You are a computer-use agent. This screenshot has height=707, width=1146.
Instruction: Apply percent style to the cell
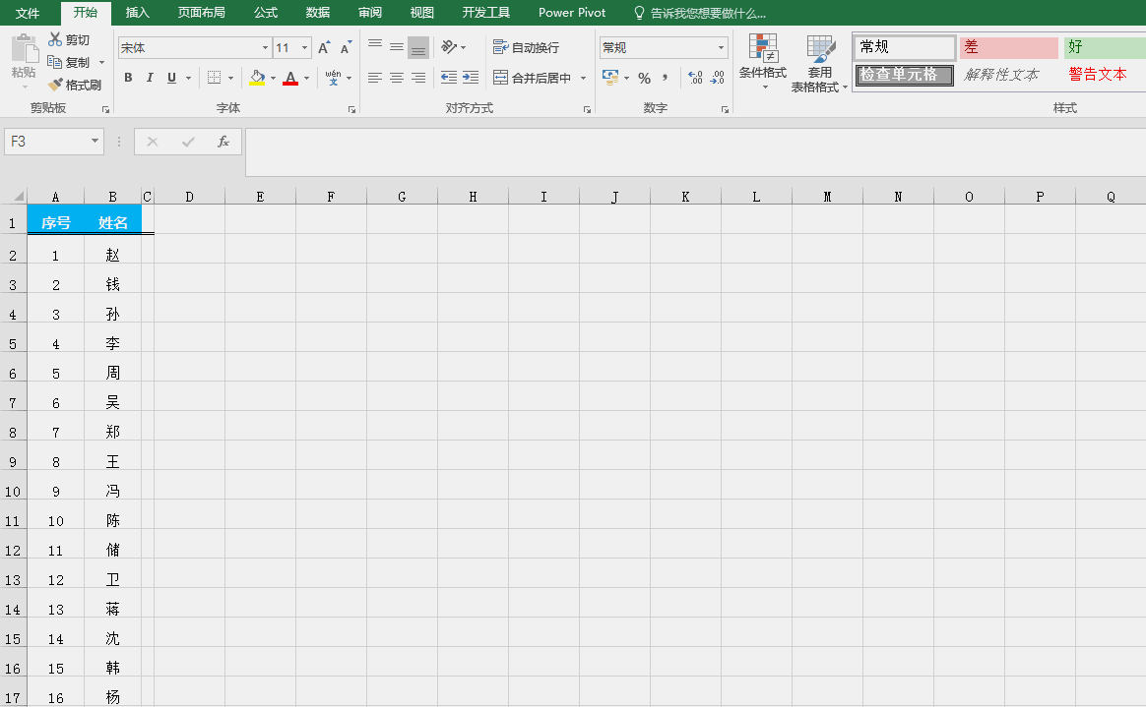[644, 78]
